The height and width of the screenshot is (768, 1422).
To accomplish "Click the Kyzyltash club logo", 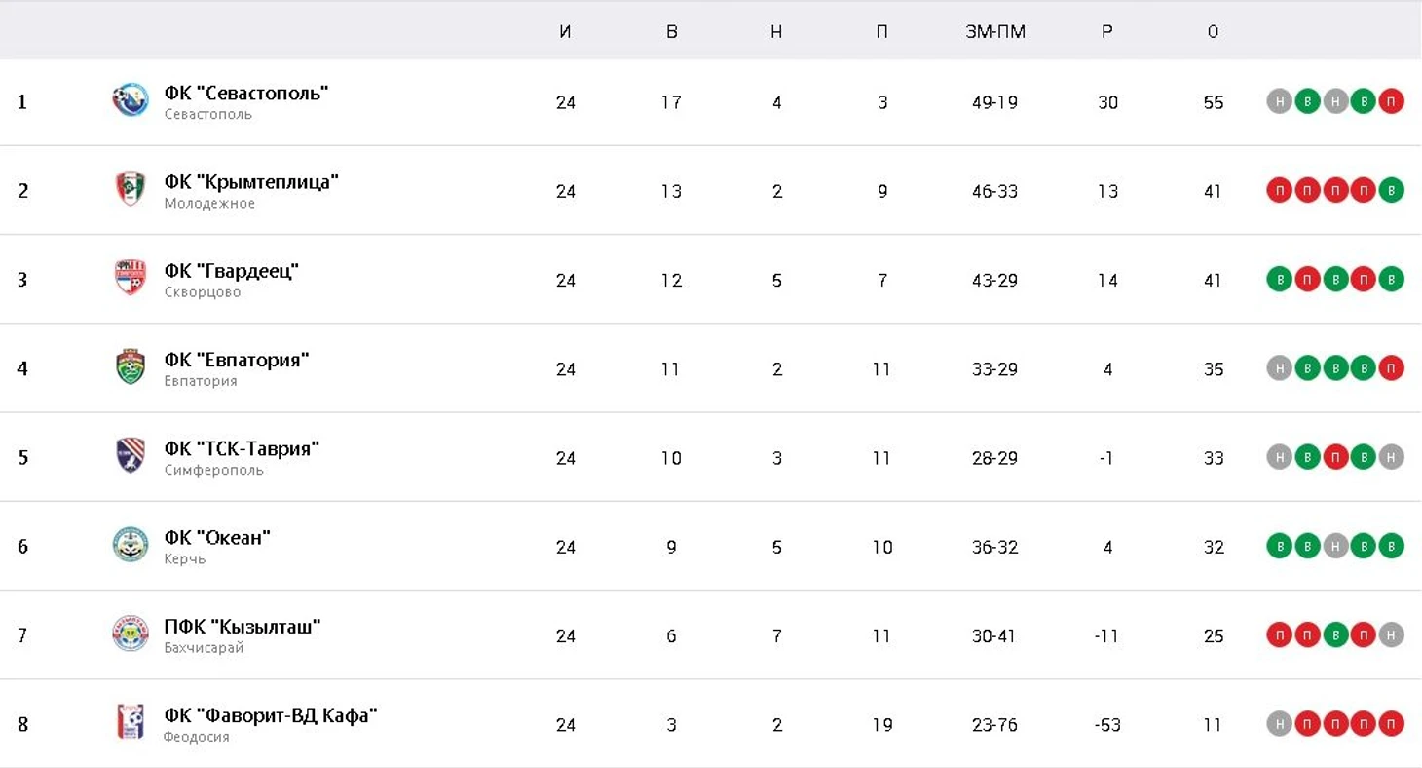I will pyautogui.click(x=131, y=634).
